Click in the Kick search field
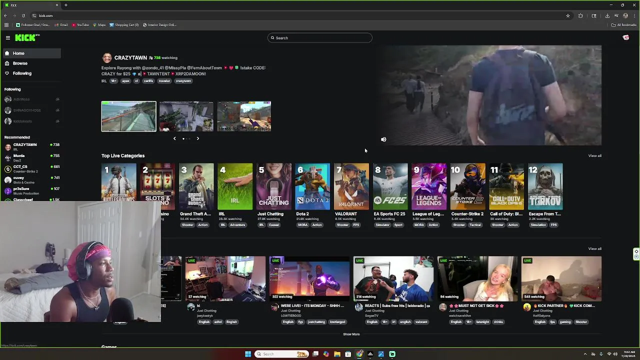The width and height of the screenshot is (640, 360). pyautogui.click(x=320, y=38)
